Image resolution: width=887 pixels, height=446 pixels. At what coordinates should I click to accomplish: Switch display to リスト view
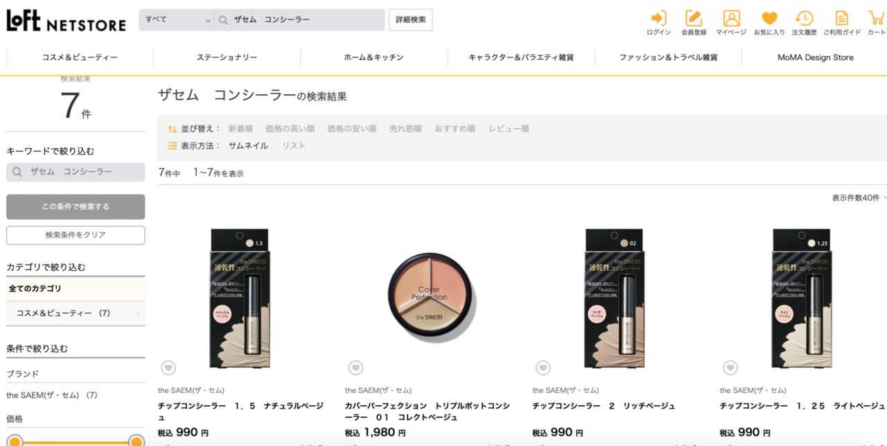pyautogui.click(x=294, y=146)
